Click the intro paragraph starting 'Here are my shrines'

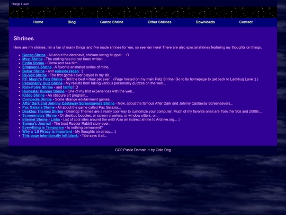click(138, 47)
